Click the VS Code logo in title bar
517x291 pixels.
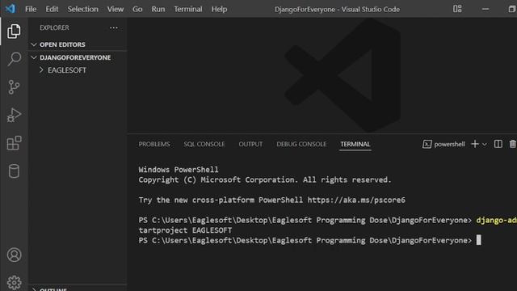(11, 9)
